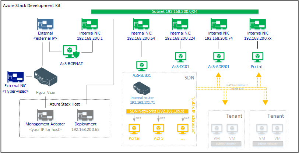Click the AzS-DC01 VM monitor icon

click(x=180, y=57)
